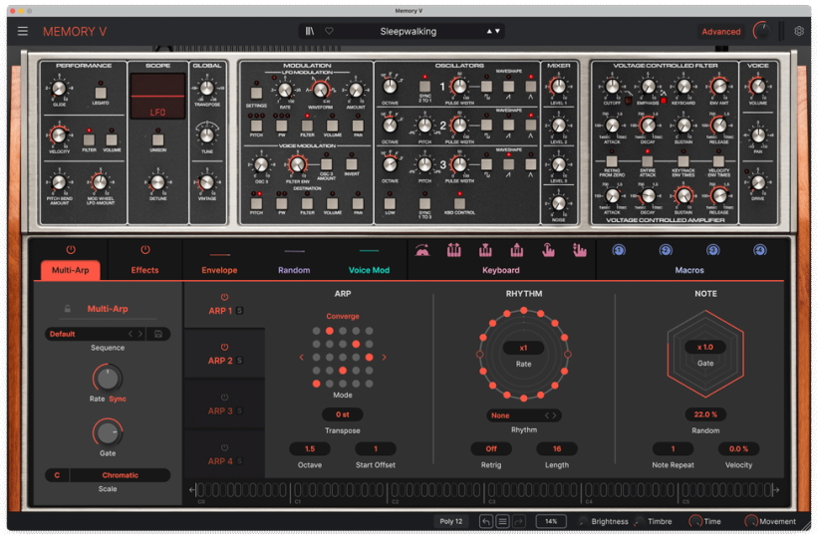Toggle the Effects power icon

click(145, 250)
